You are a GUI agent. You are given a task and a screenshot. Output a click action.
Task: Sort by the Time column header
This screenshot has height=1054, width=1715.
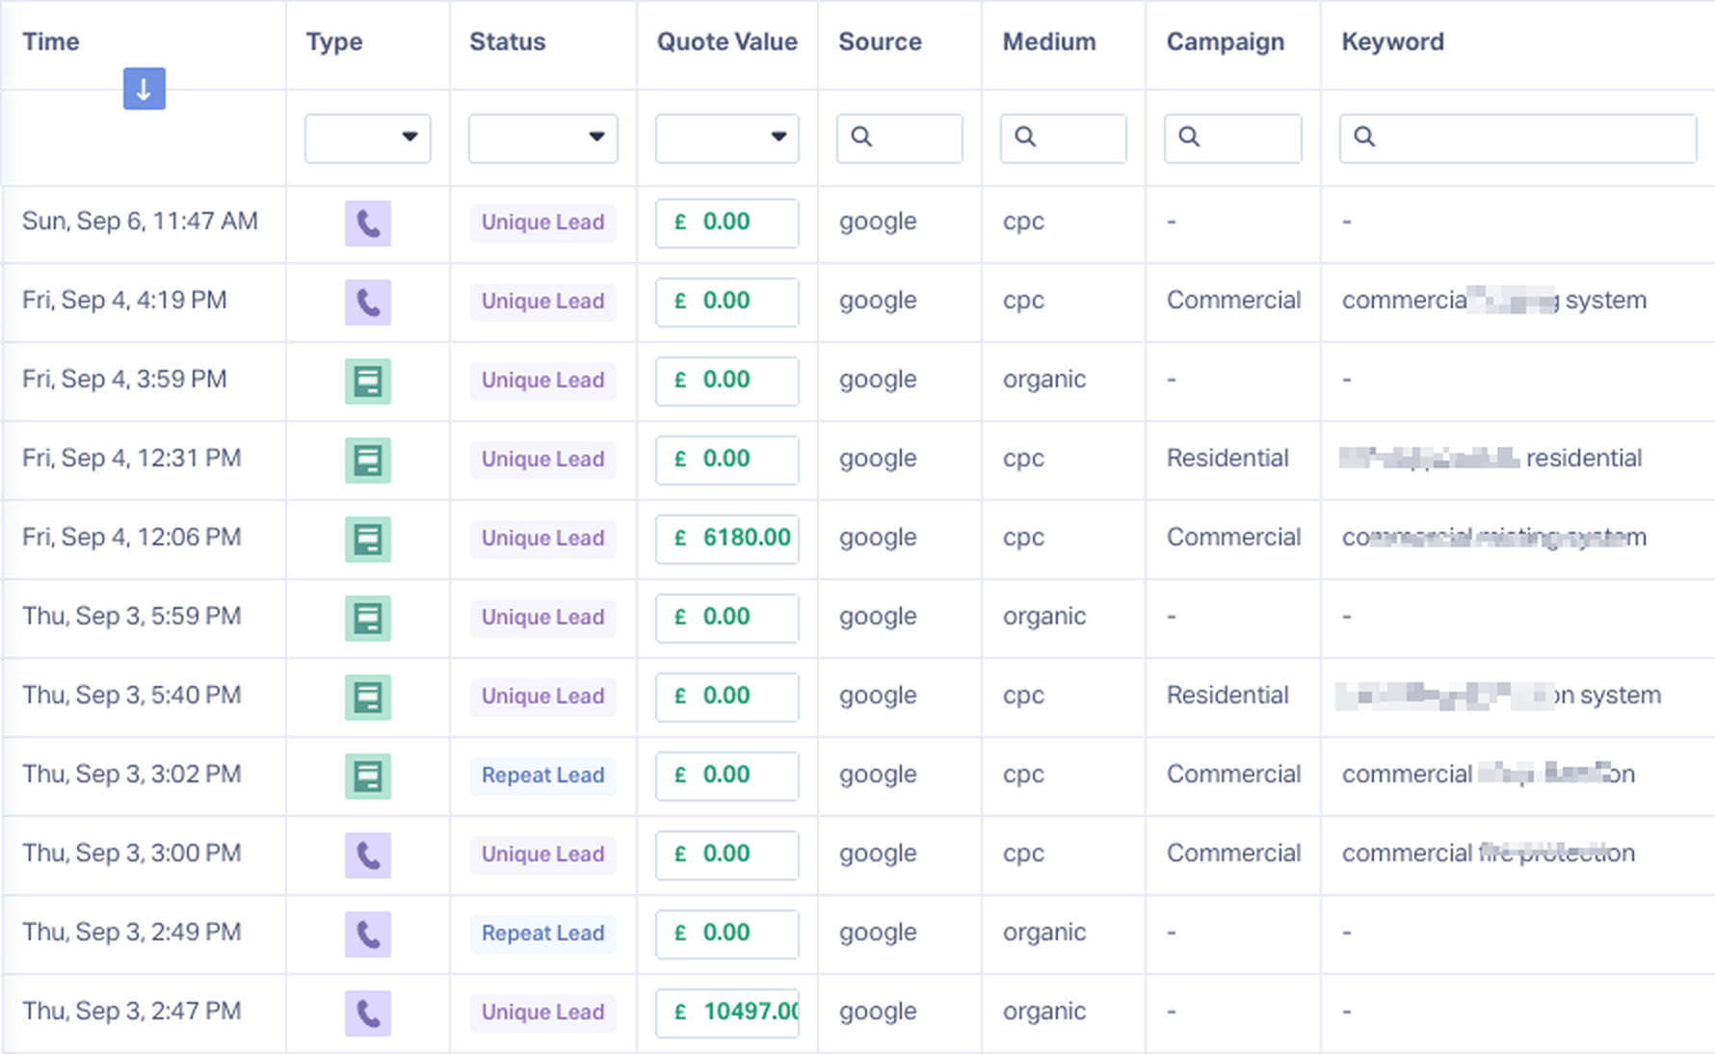pyautogui.click(x=51, y=41)
